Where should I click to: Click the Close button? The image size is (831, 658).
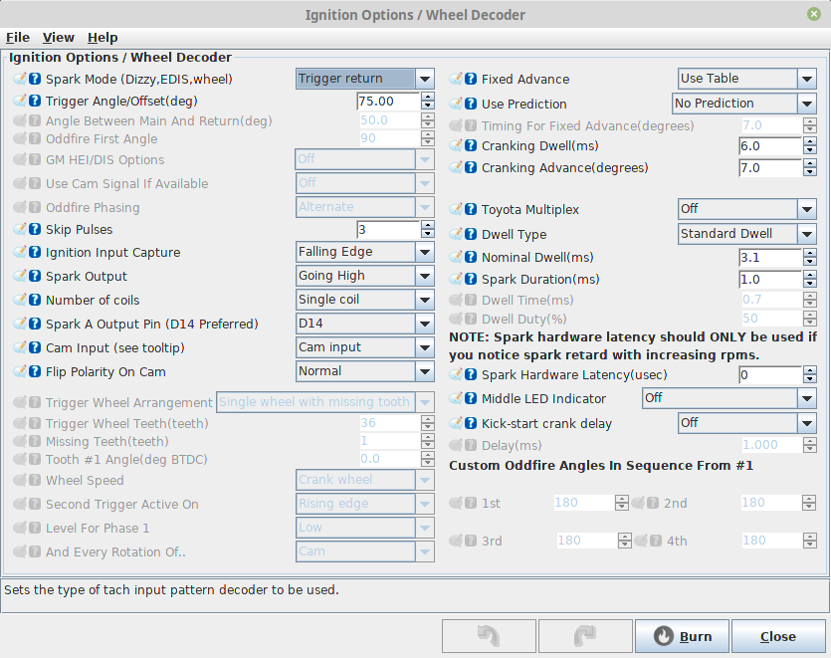[x=777, y=637]
